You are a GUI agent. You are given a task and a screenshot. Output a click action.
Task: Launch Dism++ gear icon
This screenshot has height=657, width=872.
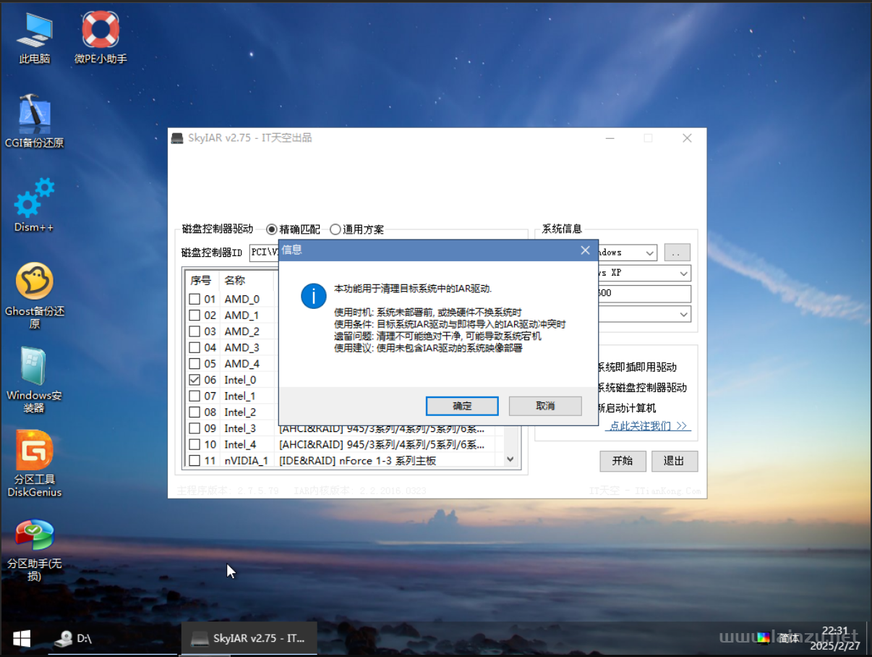(x=34, y=205)
